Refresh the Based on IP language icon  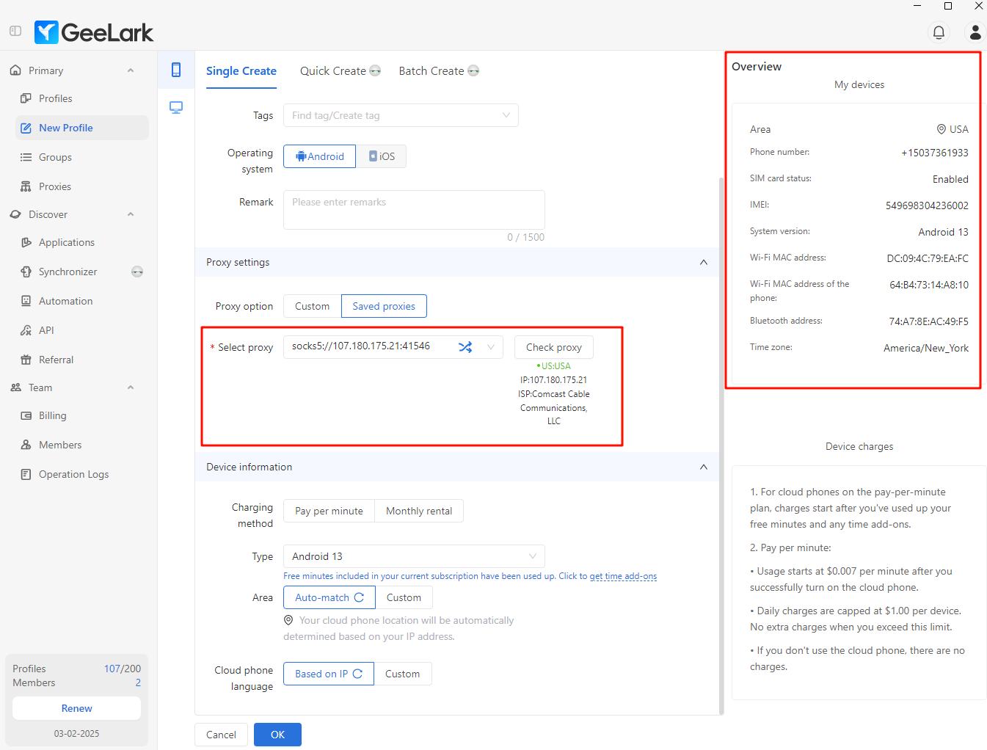[357, 674]
